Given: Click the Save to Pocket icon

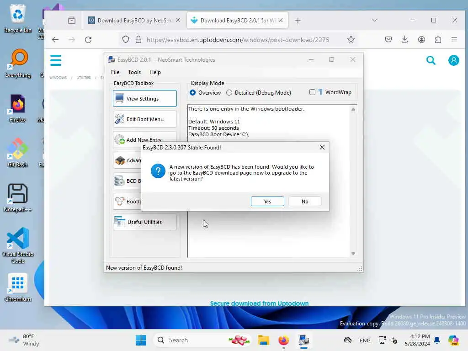Looking at the screenshot, I should 388,39.
